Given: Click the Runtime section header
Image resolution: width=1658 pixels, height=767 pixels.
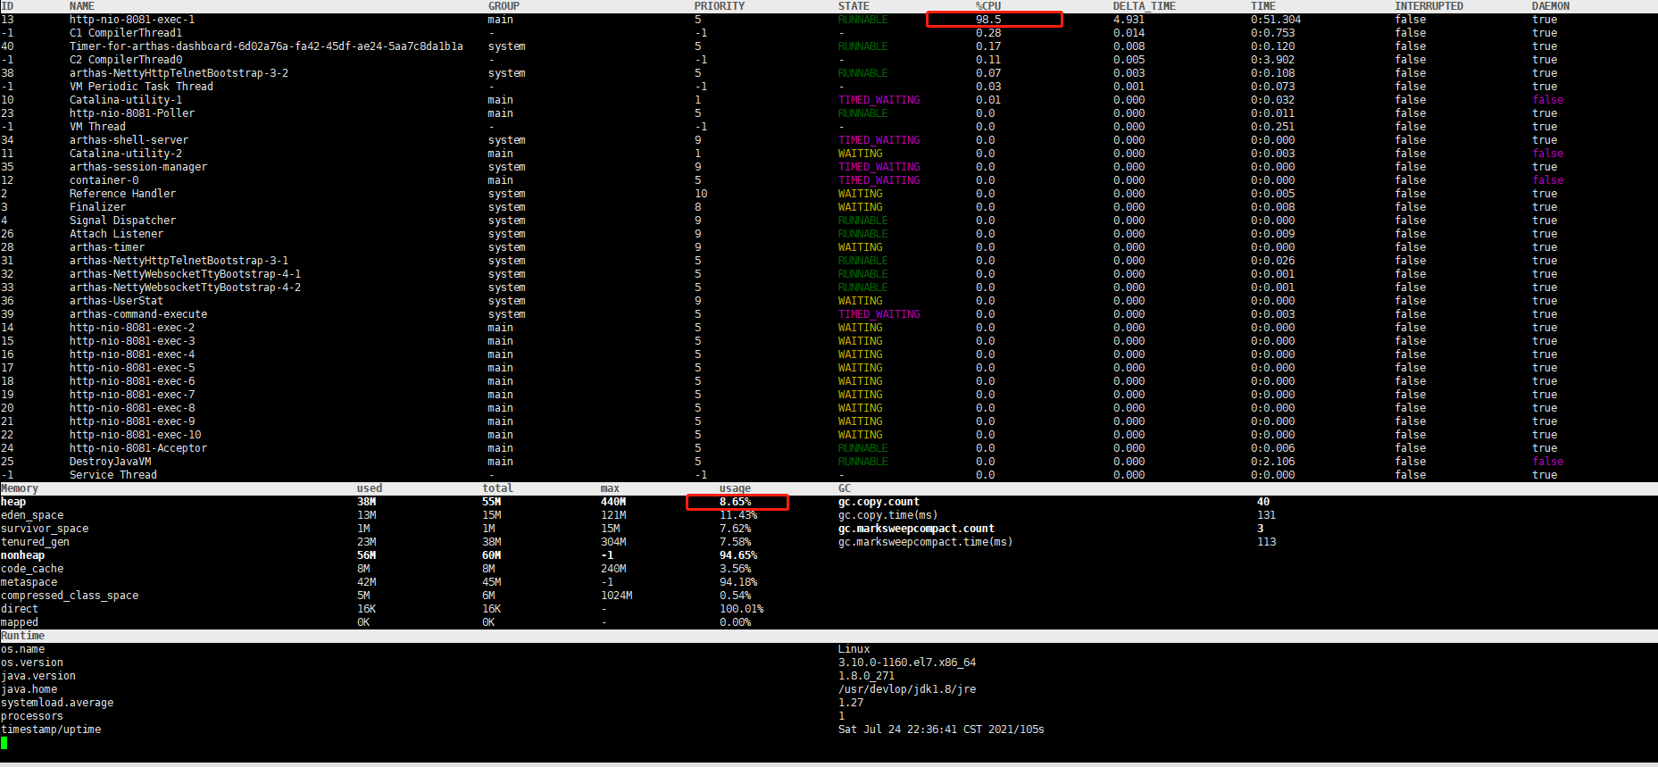Looking at the screenshot, I should 22,636.
